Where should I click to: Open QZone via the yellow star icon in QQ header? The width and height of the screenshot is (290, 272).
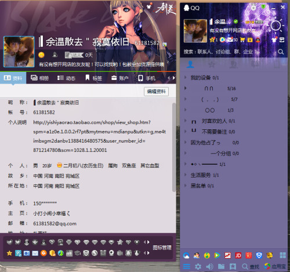pyautogui.click(x=212, y=40)
